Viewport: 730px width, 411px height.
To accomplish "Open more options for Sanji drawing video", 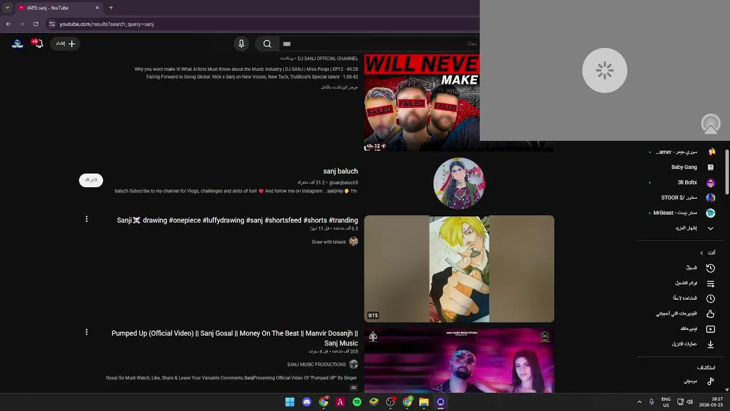I will (87, 219).
